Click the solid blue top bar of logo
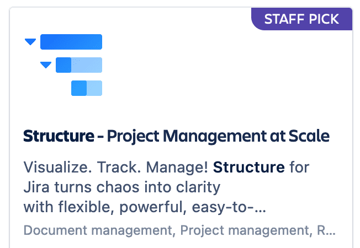Viewport: 360px width, 248px height. (x=71, y=42)
